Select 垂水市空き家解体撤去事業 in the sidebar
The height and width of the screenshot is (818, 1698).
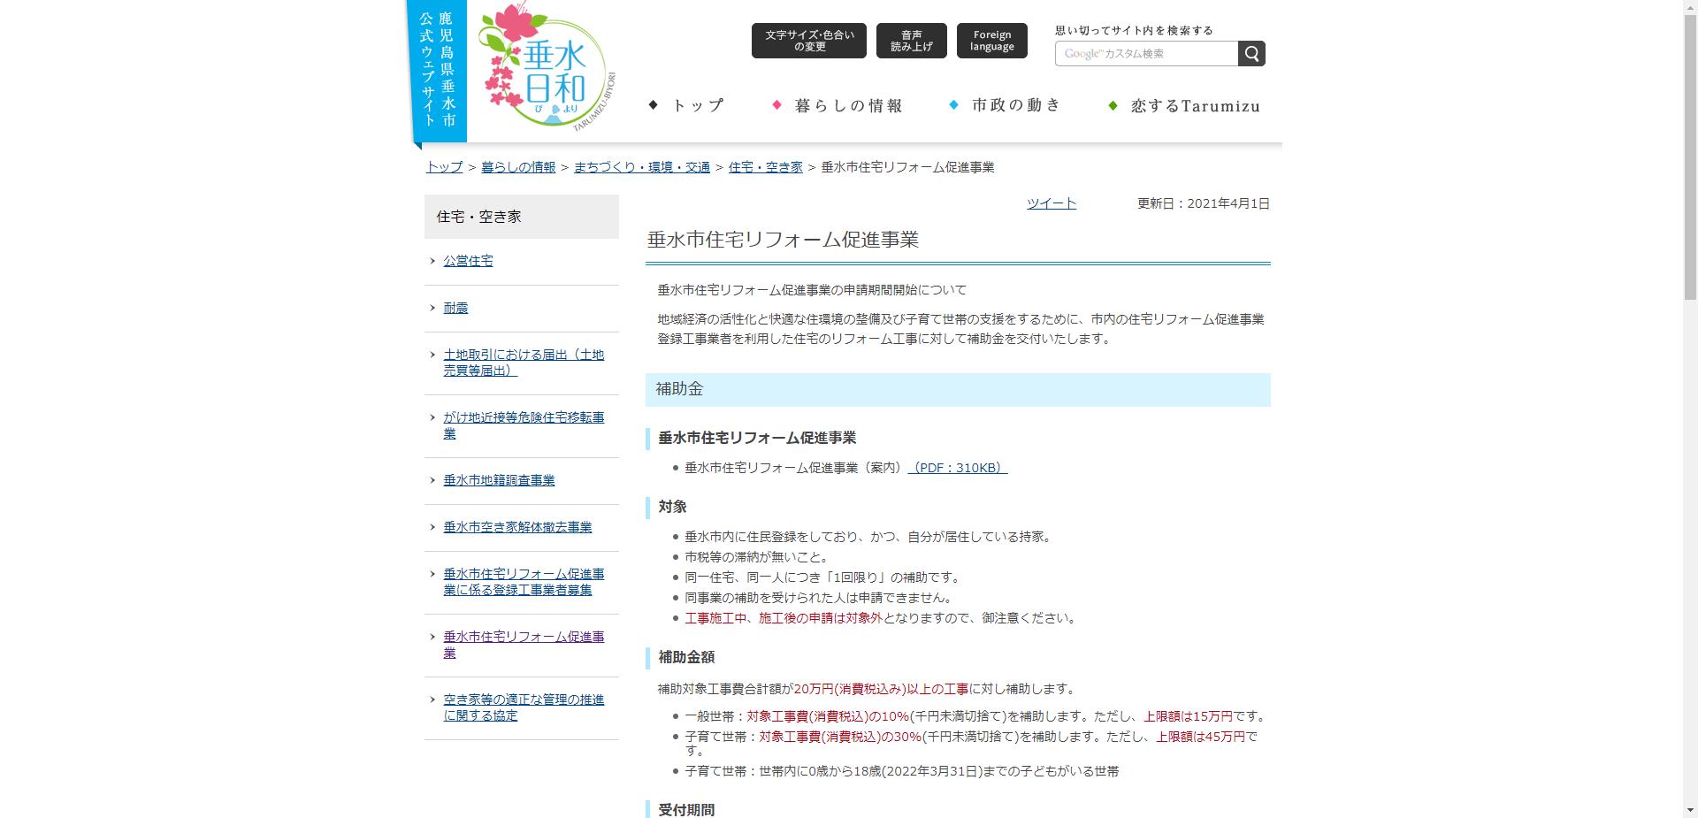(x=515, y=526)
